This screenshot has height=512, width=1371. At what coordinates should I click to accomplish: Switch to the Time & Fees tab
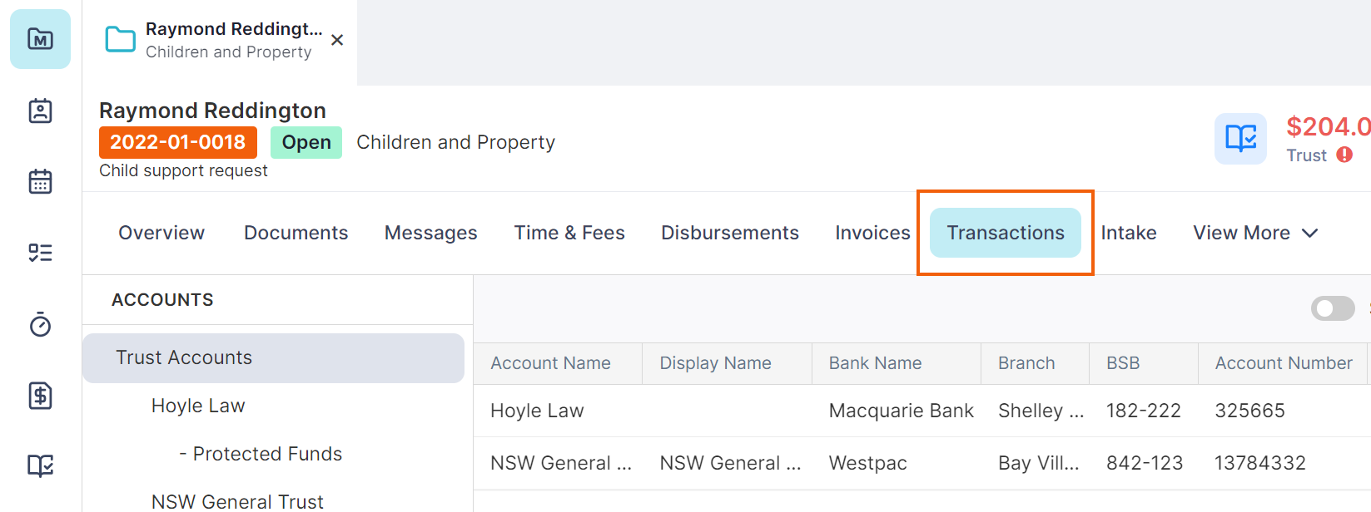click(569, 233)
